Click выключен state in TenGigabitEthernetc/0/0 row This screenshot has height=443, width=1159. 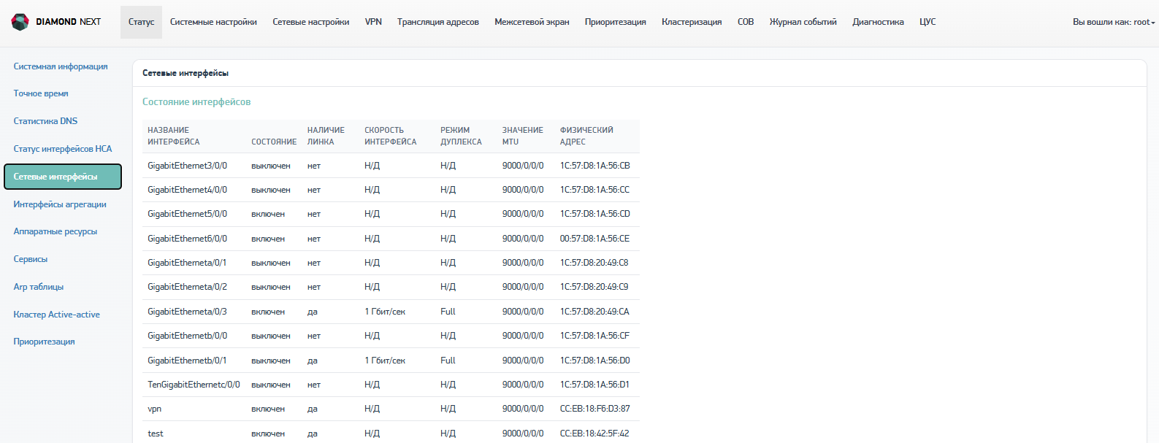tap(271, 385)
